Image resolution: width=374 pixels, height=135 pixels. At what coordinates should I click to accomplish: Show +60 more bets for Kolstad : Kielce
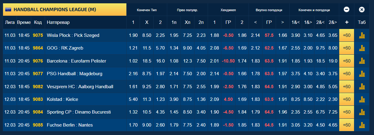(346, 99)
